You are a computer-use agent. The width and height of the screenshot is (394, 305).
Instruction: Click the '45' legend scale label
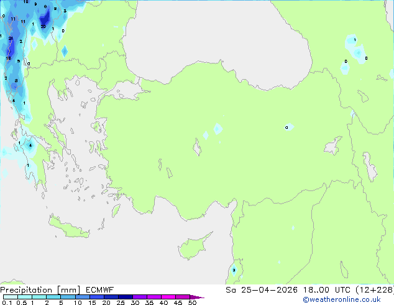point(178,303)
